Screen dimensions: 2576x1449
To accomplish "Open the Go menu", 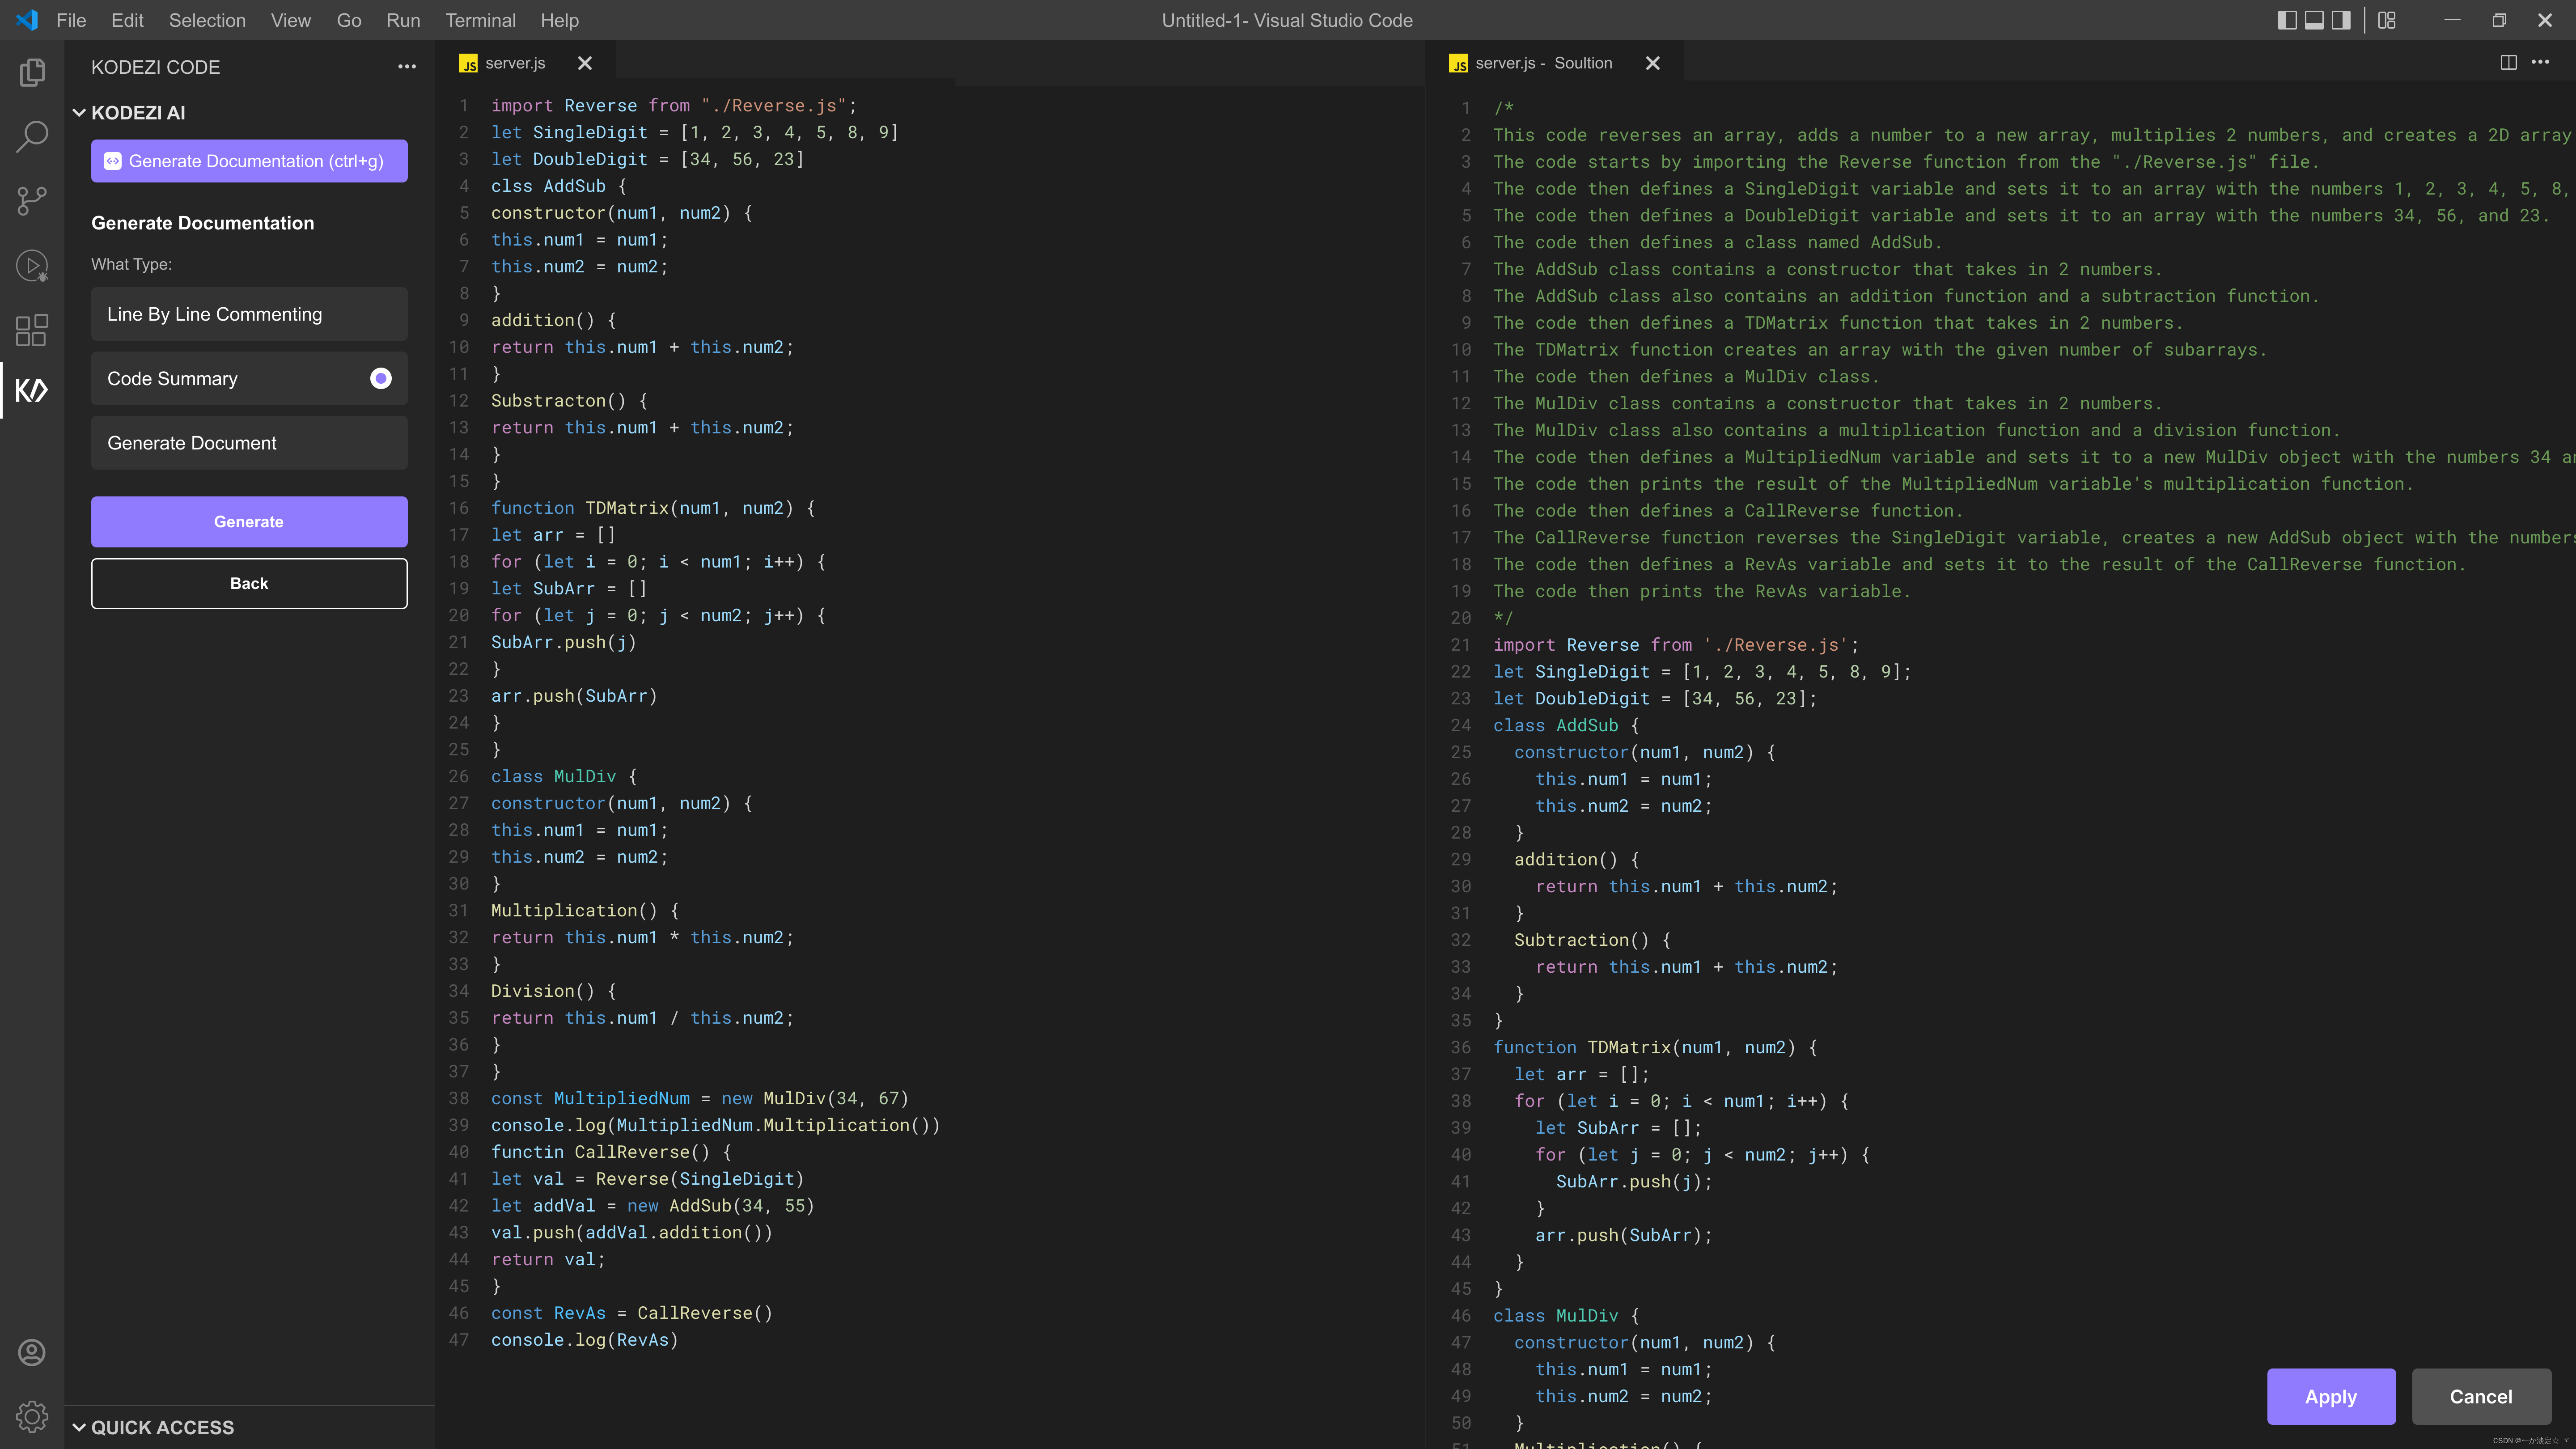I will click(x=349, y=20).
